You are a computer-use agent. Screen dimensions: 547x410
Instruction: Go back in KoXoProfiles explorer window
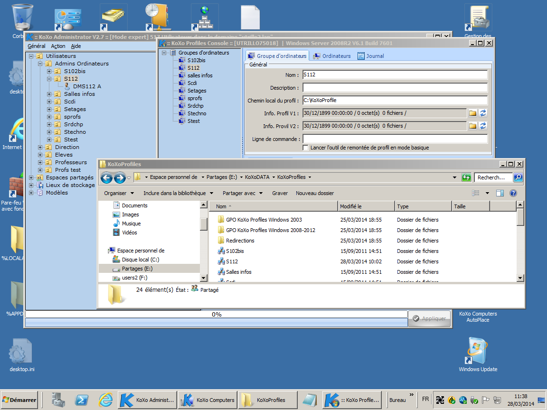click(107, 178)
